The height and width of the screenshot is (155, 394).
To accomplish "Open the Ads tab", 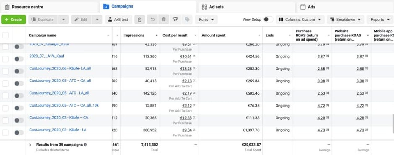I will click(x=346, y=7).
